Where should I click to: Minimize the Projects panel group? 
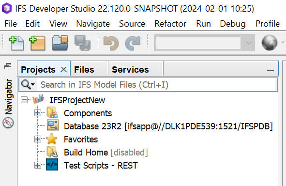pyautogui.click(x=271, y=70)
